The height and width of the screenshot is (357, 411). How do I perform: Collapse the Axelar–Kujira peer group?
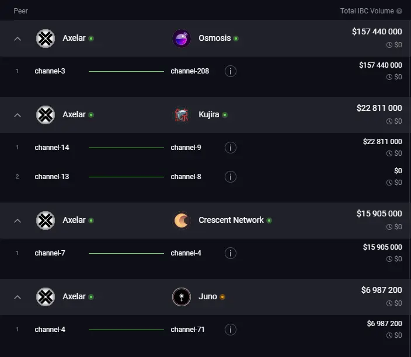click(18, 115)
